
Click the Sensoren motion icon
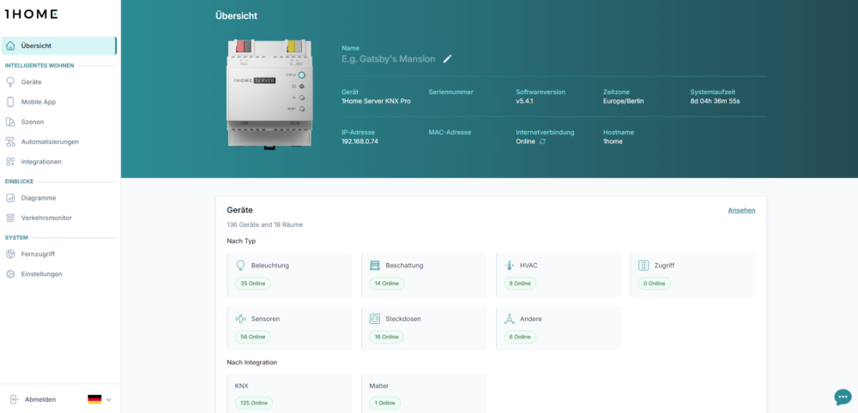click(240, 319)
